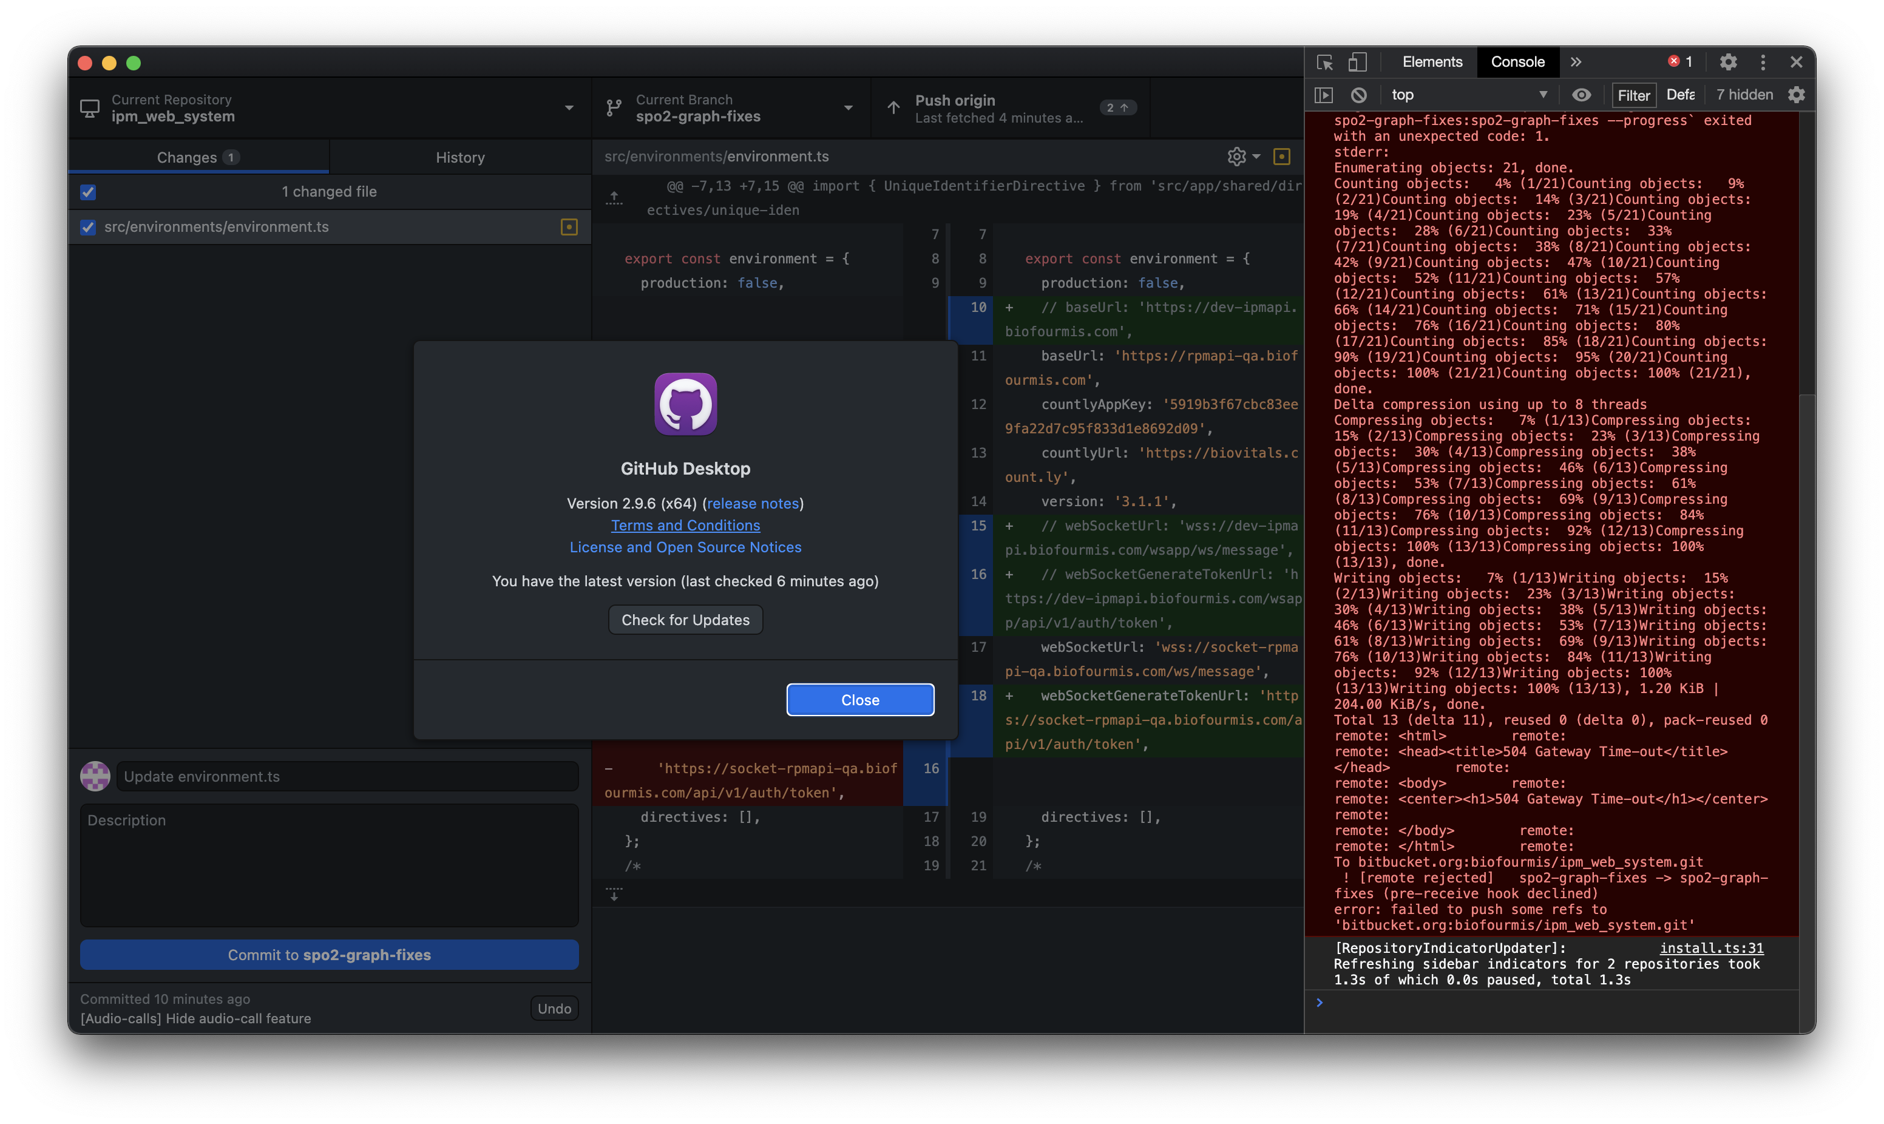
Task: Switch to the Changes tab
Action: 198,158
